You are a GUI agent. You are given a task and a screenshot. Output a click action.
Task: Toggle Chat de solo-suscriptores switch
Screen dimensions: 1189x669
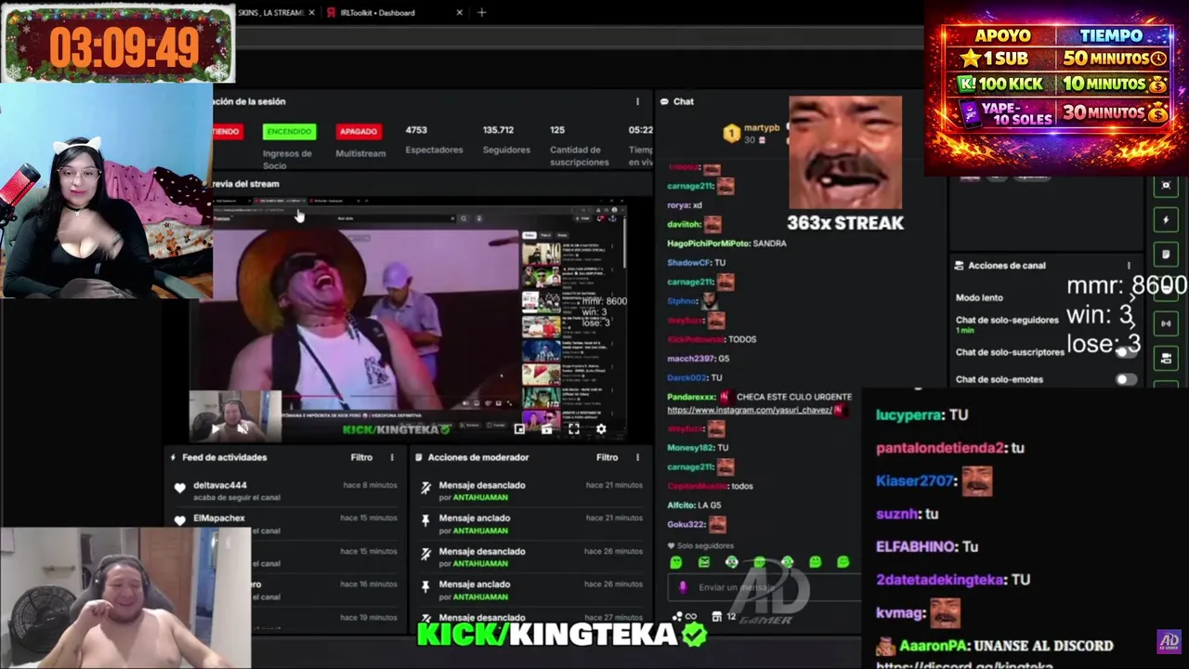pos(1126,352)
